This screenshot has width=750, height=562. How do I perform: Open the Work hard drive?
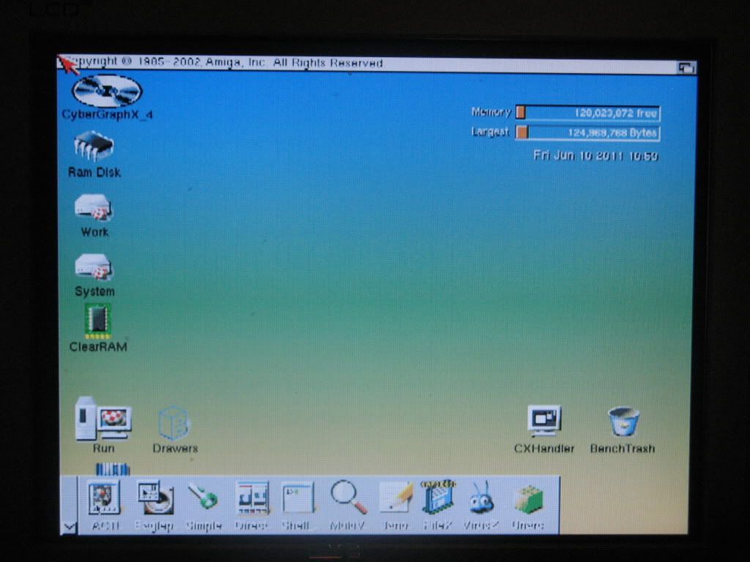94,208
